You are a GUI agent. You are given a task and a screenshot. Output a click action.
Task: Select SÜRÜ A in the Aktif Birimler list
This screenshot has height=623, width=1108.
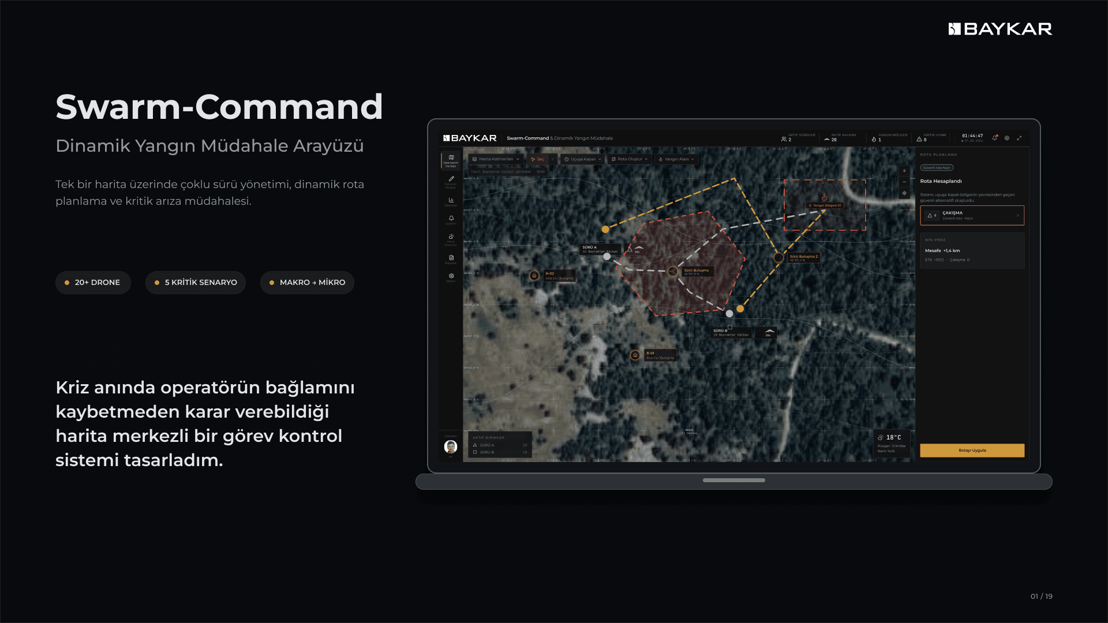[500, 445]
